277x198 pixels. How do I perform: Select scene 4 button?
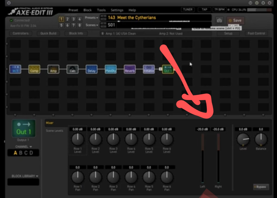[x=80, y=19]
